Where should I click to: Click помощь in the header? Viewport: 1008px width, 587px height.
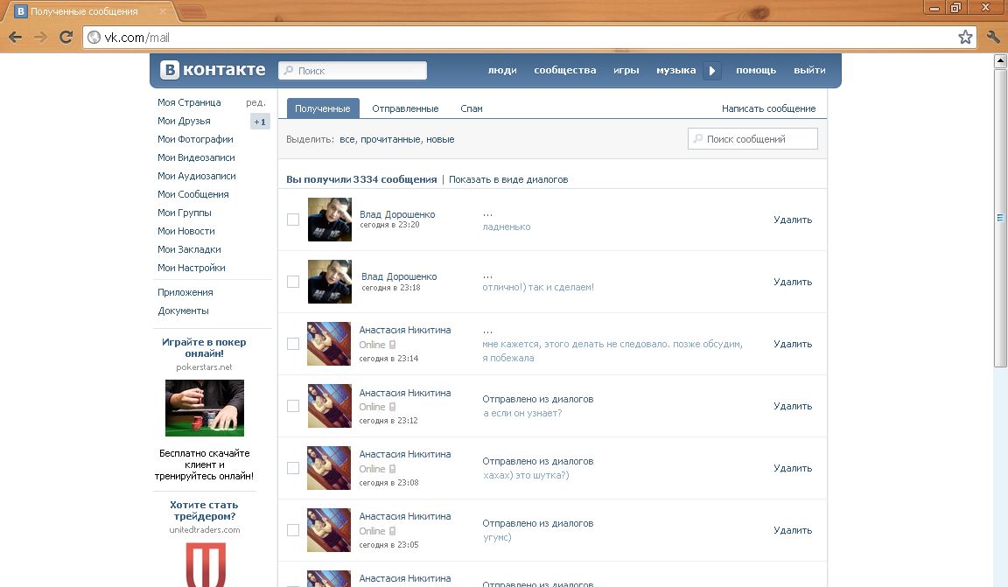point(756,70)
